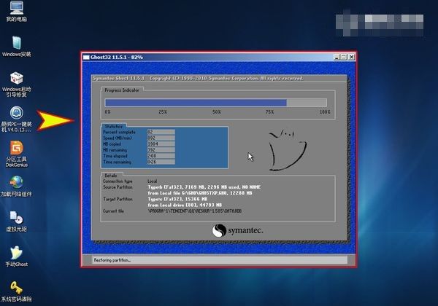Click the MB copied value 1984
Image resolution: width=438 pixels, height=306 pixels.
coord(161,144)
